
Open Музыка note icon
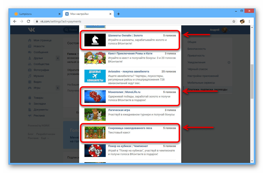pyautogui.click(x=30, y=76)
